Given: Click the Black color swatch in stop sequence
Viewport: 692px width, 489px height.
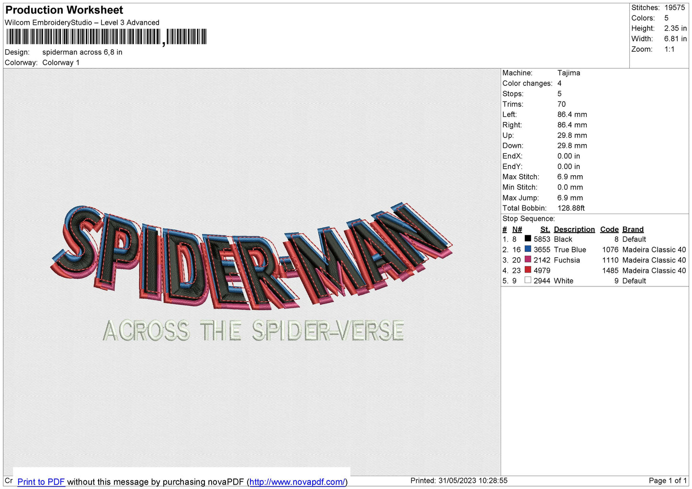Looking at the screenshot, I should point(528,239).
